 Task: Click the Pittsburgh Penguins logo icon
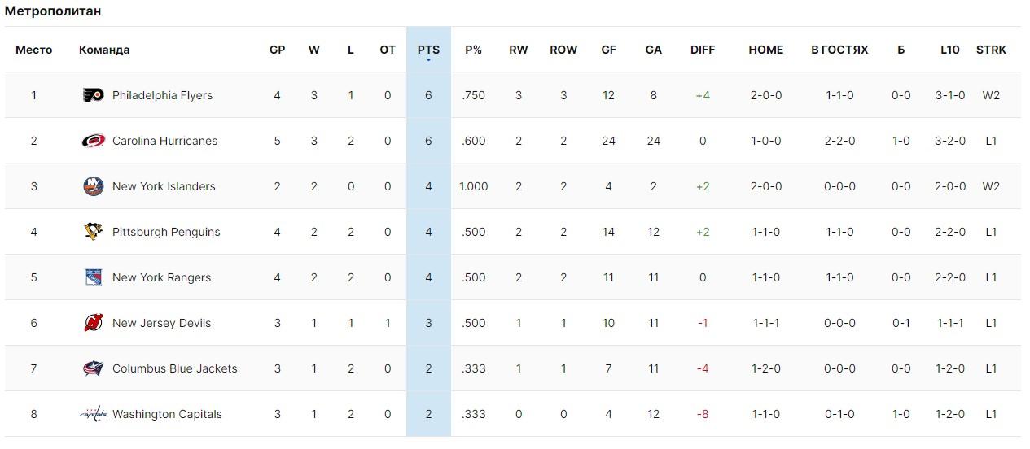94,232
